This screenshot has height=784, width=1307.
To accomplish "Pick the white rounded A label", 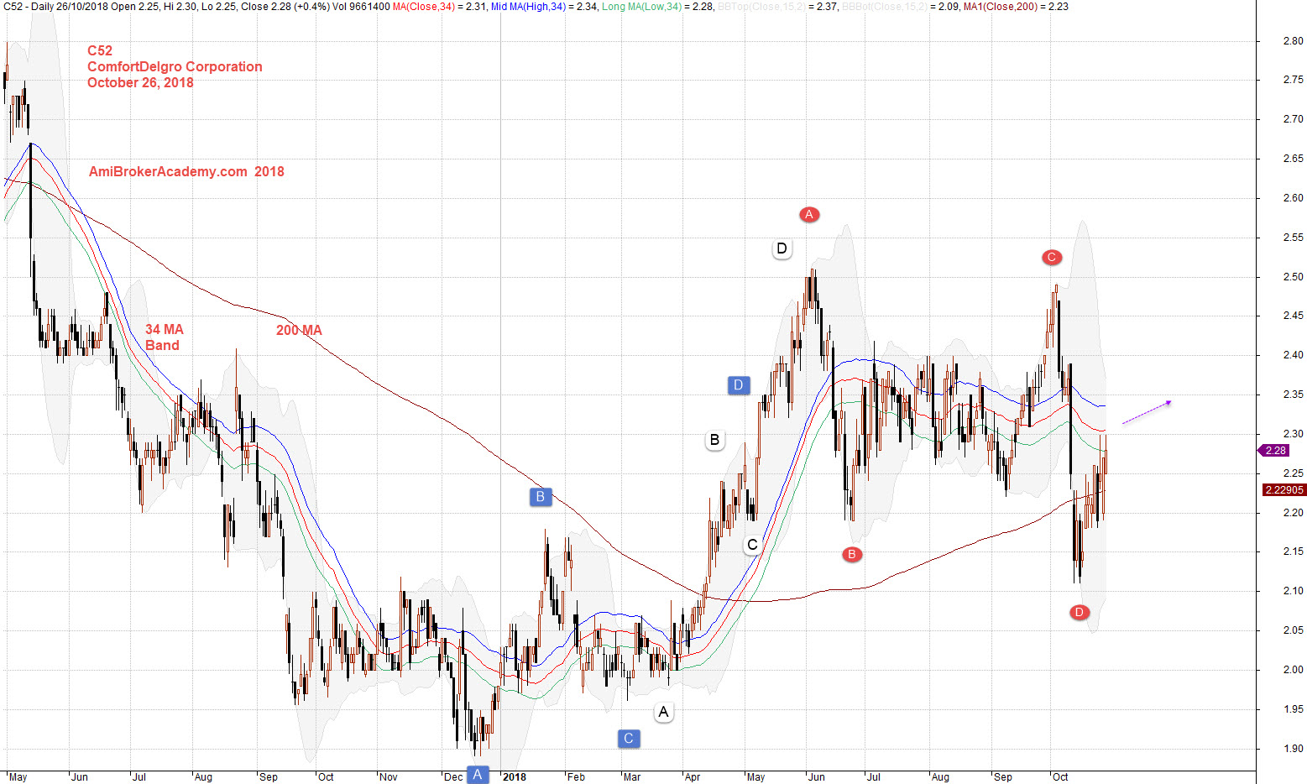I will click(664, 713).
